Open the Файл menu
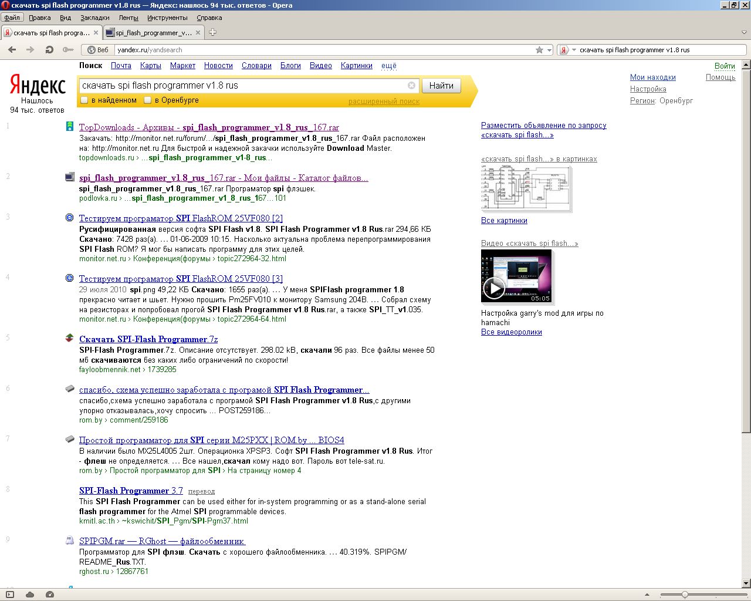 point(12,18)
